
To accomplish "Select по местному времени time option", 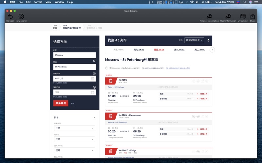I will pos(153,68).
